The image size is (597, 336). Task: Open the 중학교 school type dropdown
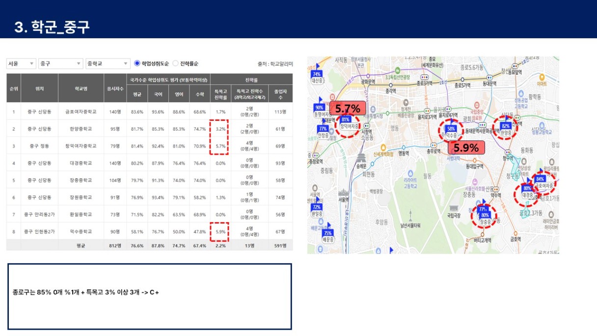[x=108, y=64]
